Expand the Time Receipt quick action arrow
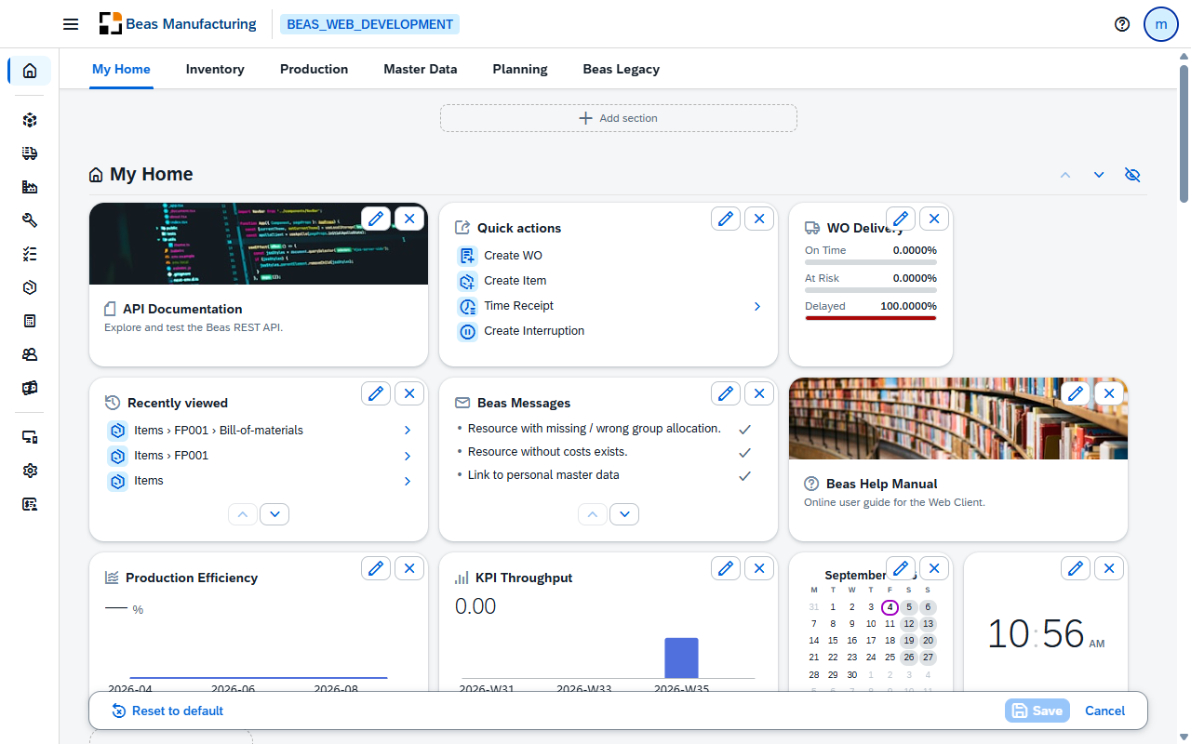 (757, 306)
